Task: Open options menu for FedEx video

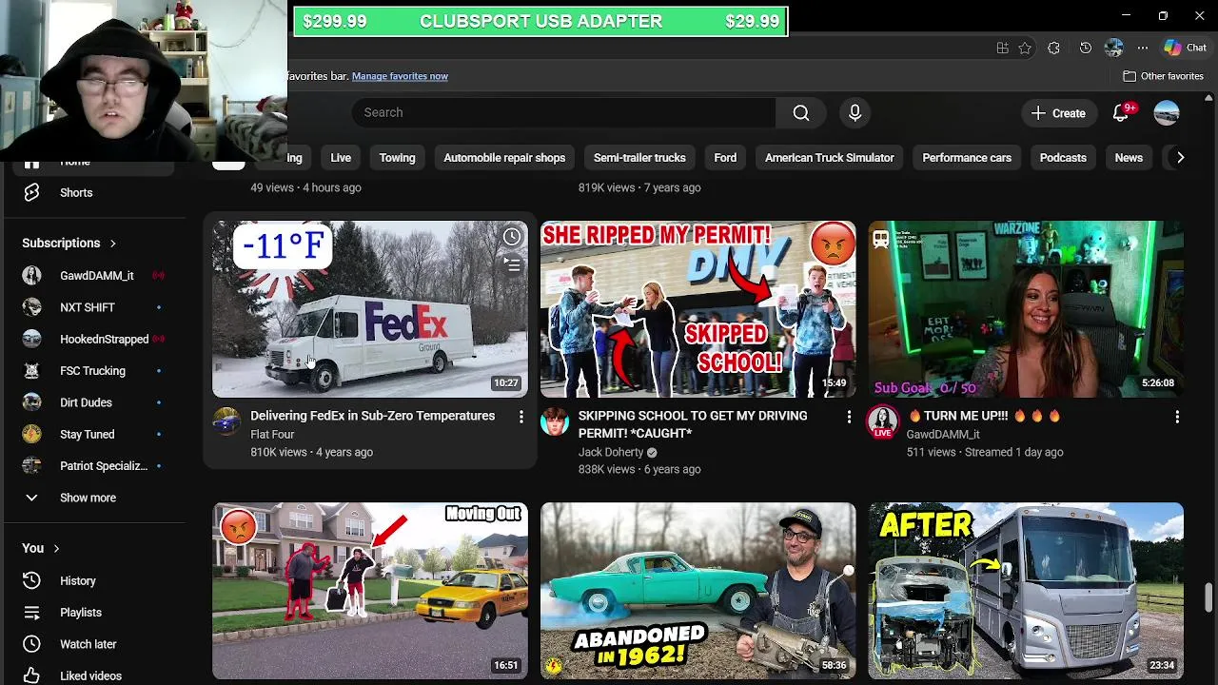Action: (x=521, y=417)
